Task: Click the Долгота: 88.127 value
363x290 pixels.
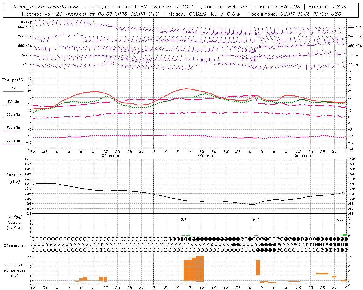Action: click(x=224, y=7)
